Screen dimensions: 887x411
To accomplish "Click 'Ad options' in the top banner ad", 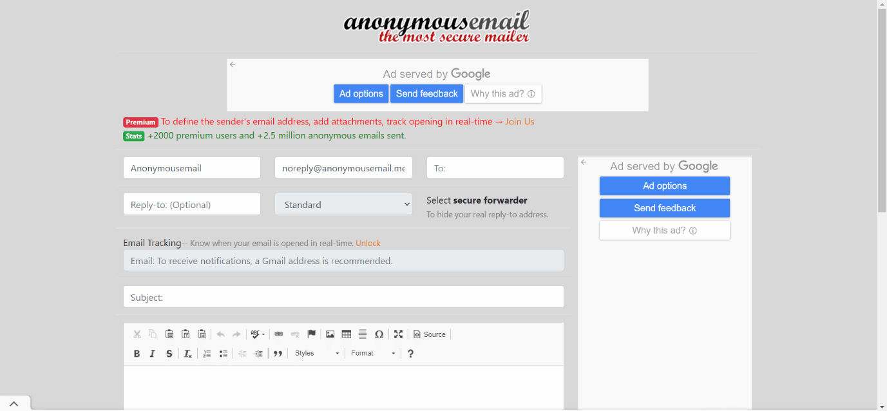I will (361, 93).
